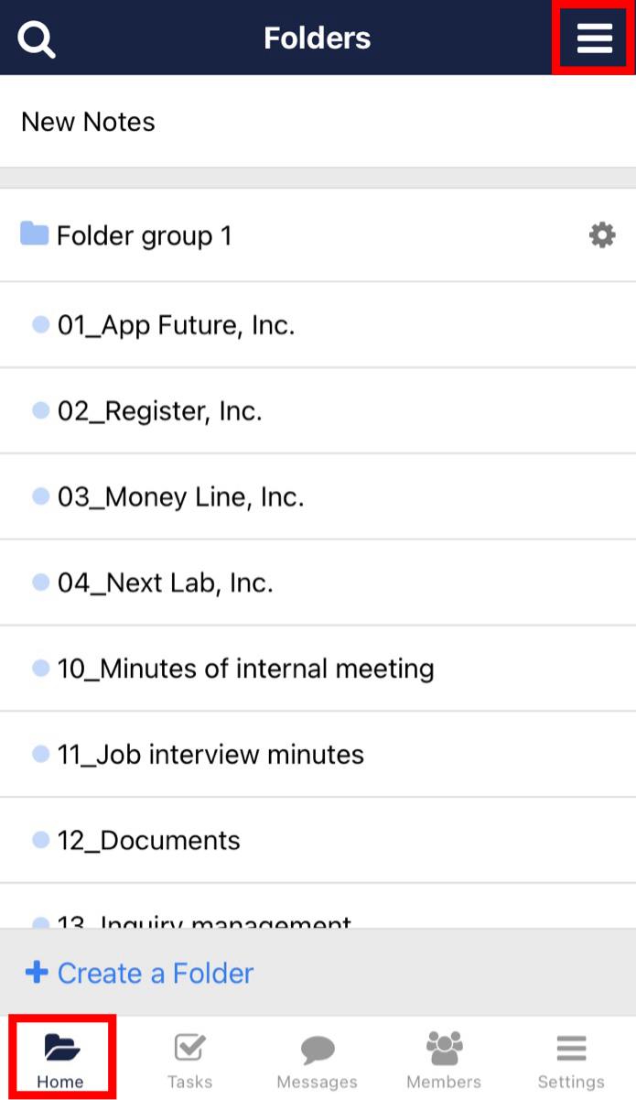Open Folder group 1 settings gear
Image resolution: width=636 pixels, height=1100 pixels.
point(601,236)
